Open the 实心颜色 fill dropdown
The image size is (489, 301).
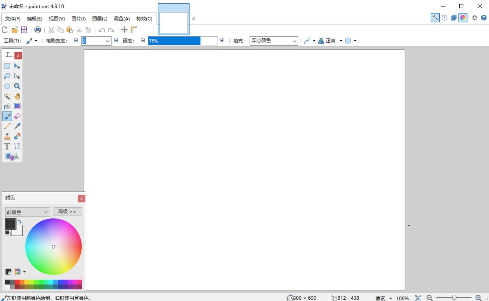pyautogui.click(x=274, y=41)
